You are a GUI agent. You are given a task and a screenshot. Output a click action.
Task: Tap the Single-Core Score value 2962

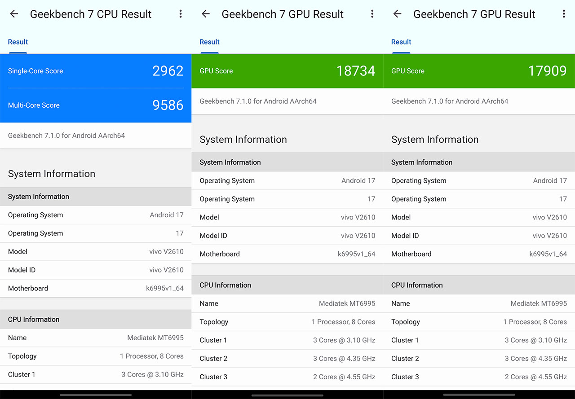click(168, 71)
